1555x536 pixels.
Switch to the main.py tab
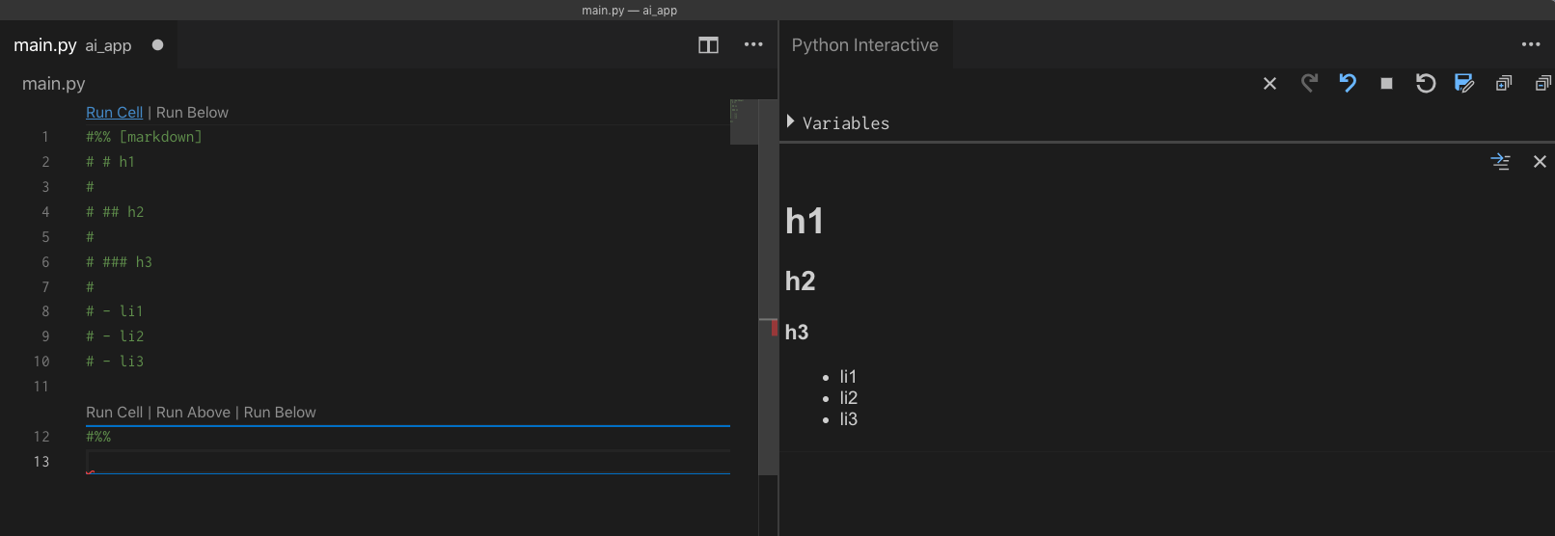click(x=45, y=45)
